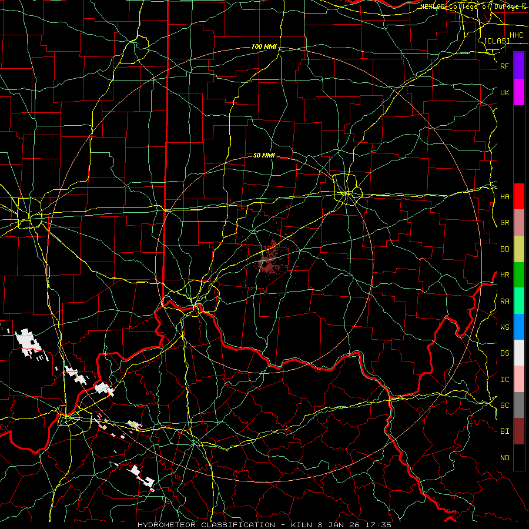The width and height of the screenshot is (529, 529).
Task: Click the HA hail legend label
Action: 504,197
